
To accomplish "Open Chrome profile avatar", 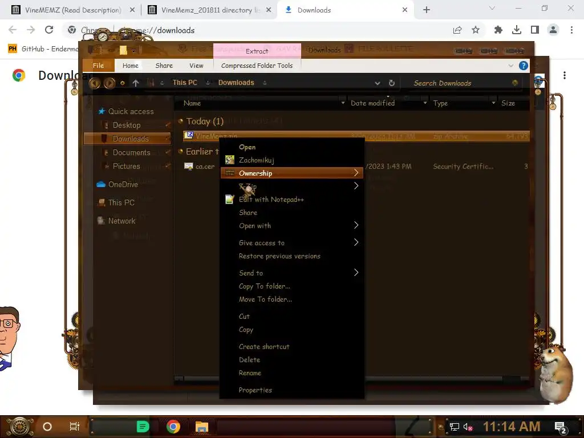I will click(x=553, y=30).
